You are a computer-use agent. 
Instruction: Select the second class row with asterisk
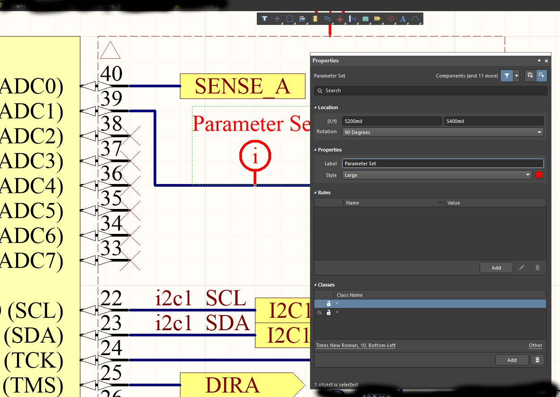430,313
